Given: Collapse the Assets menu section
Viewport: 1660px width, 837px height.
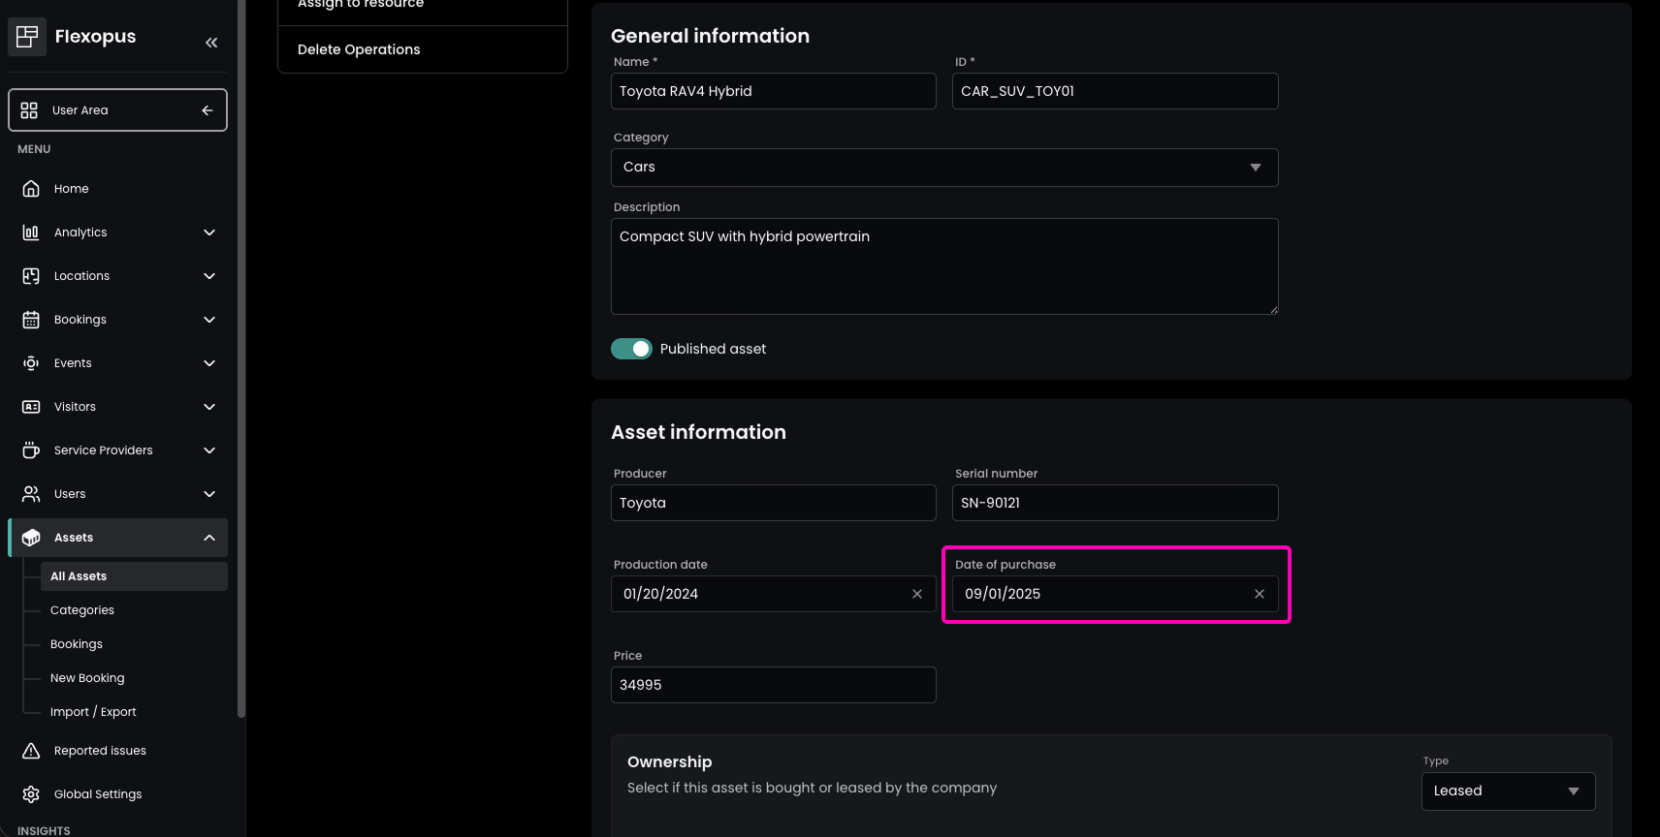Looking at the screenshot, I should (x=209, y=538).
